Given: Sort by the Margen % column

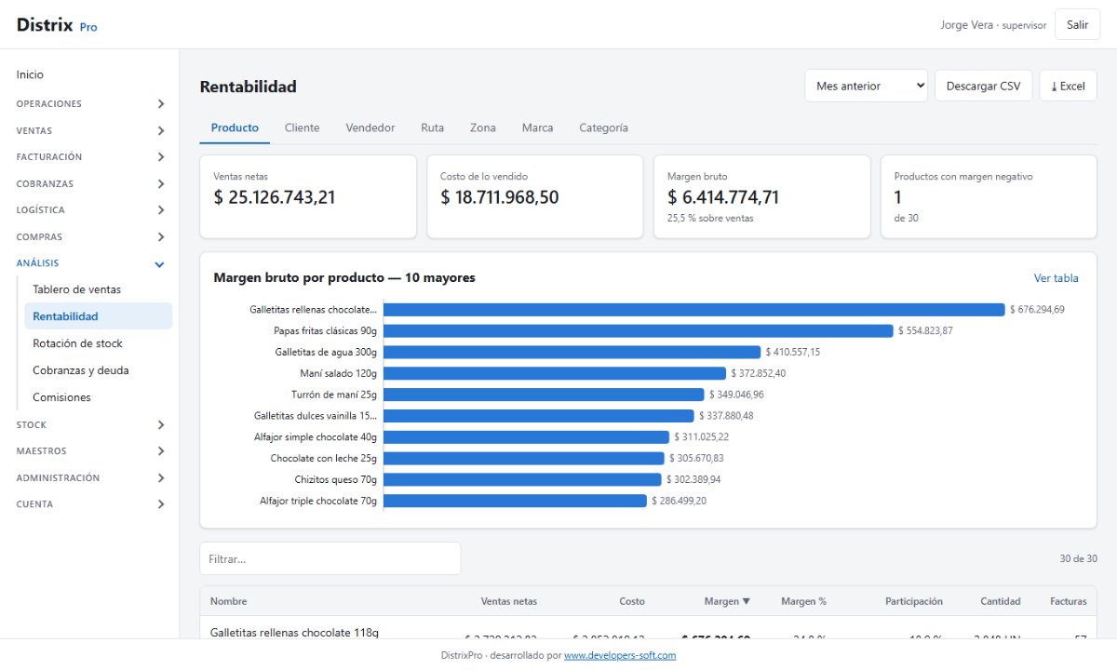Looking at the screenshot, I should tap(803, 601).
